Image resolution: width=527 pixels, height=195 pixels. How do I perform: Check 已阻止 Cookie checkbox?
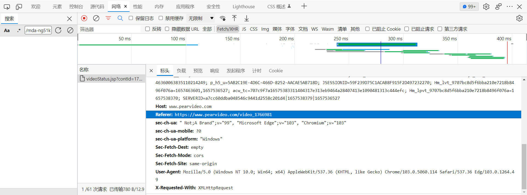(x=367, y=29)
